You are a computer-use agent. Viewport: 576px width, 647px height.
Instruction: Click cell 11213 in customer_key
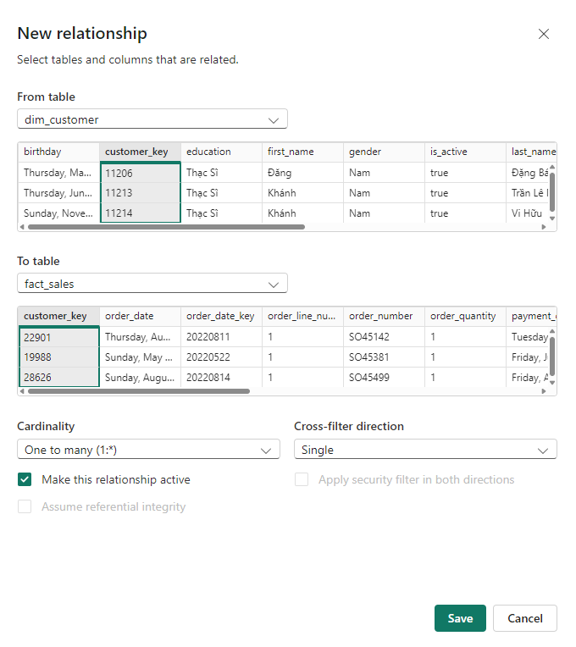tap(141, 193)
